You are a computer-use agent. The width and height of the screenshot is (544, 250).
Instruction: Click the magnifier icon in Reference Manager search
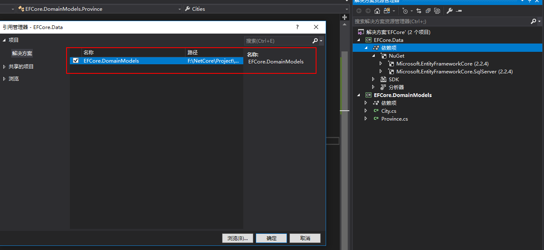pos(315,41)
